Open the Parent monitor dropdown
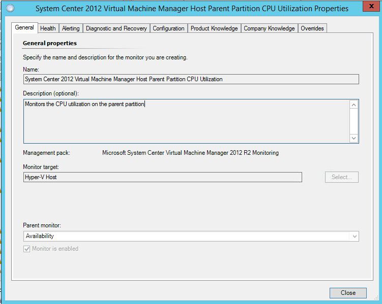This screenshot has height=304, width=382. (x=191, y=236)
